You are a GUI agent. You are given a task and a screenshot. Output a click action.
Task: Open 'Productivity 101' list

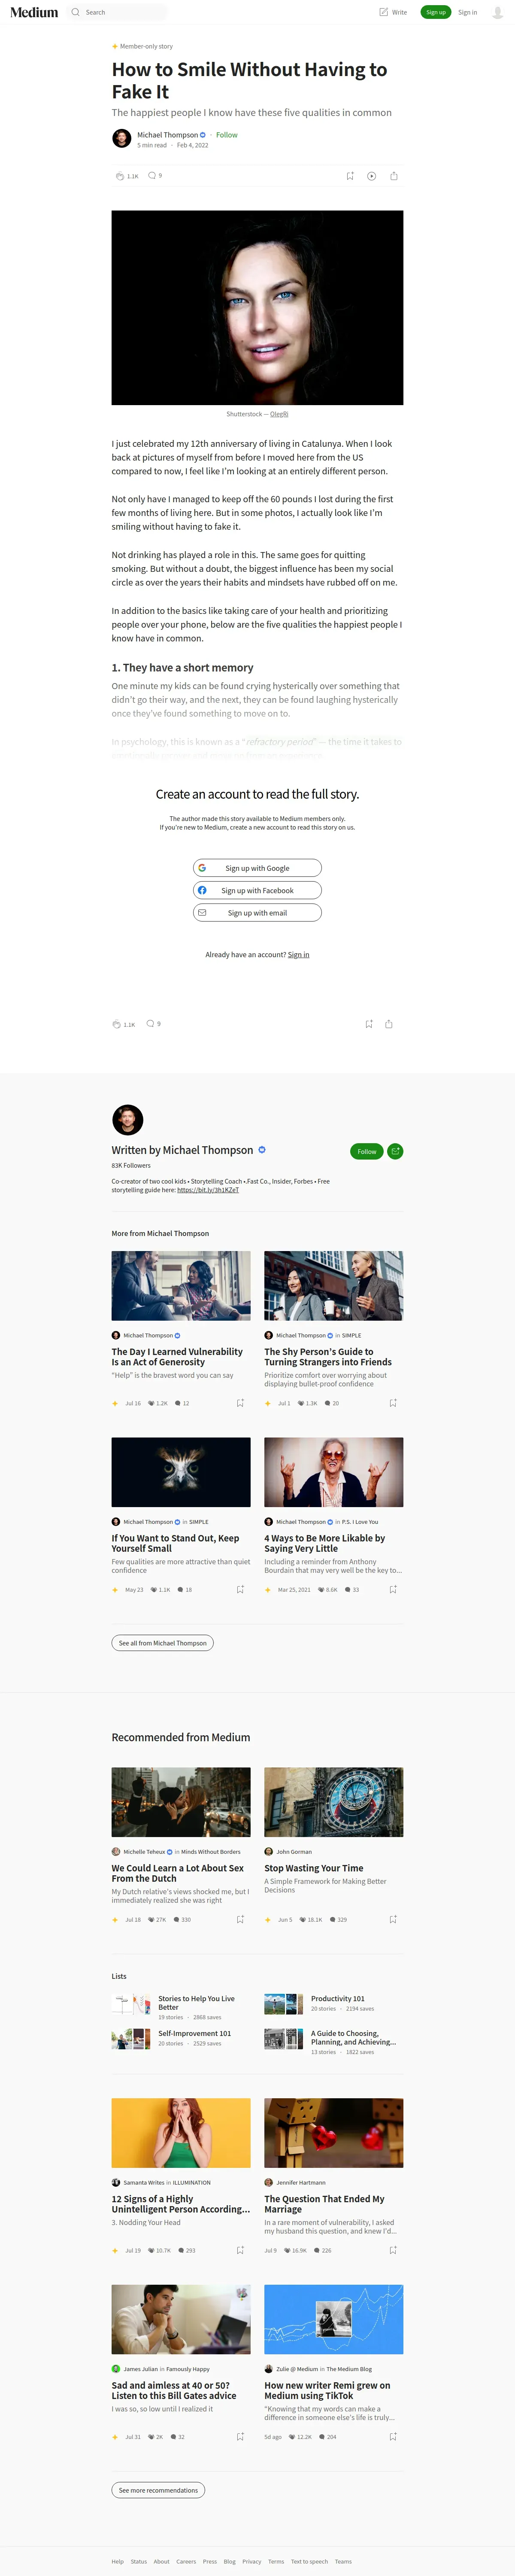[x=337, y=1998]
